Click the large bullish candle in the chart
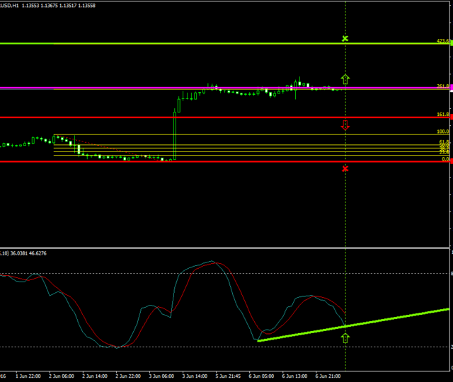 click(x=175, y=134)
